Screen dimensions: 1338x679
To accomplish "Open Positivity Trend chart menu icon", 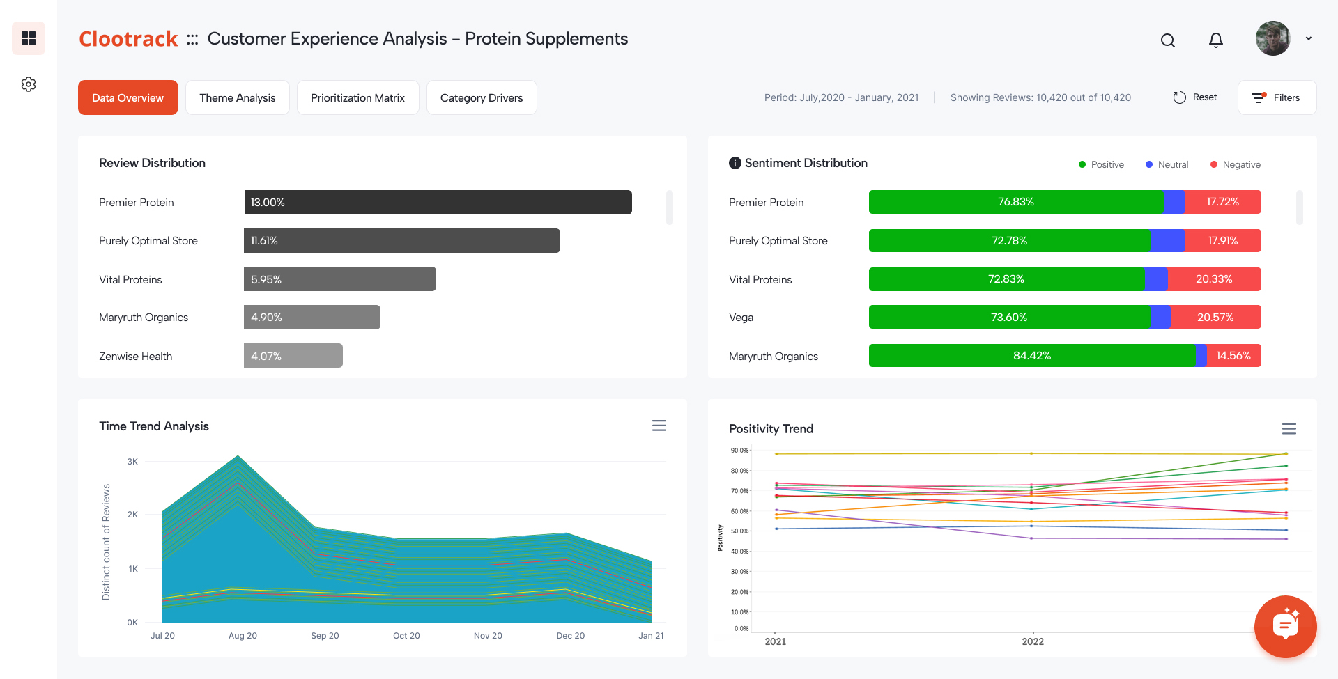I will [1289, 429].
